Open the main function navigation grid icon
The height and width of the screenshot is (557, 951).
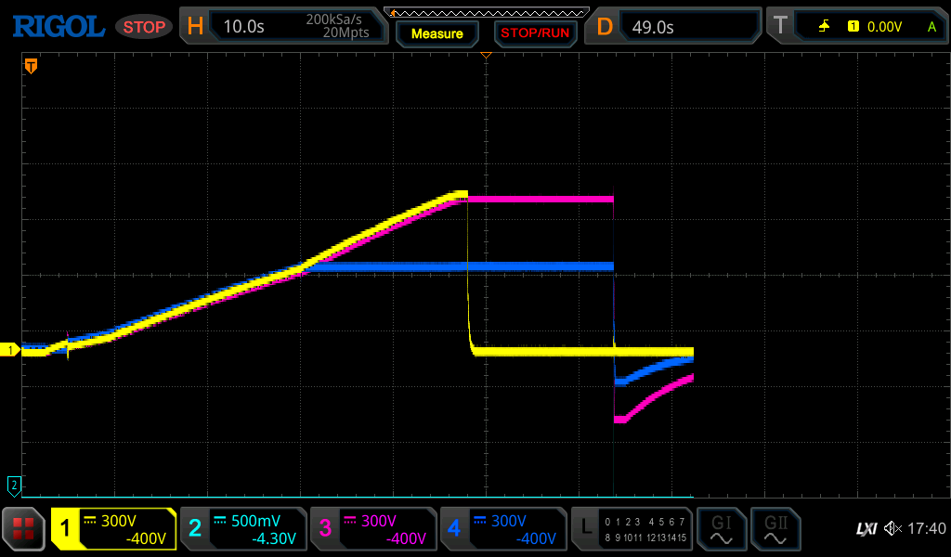pyautogui.click(x=24, y=529)
